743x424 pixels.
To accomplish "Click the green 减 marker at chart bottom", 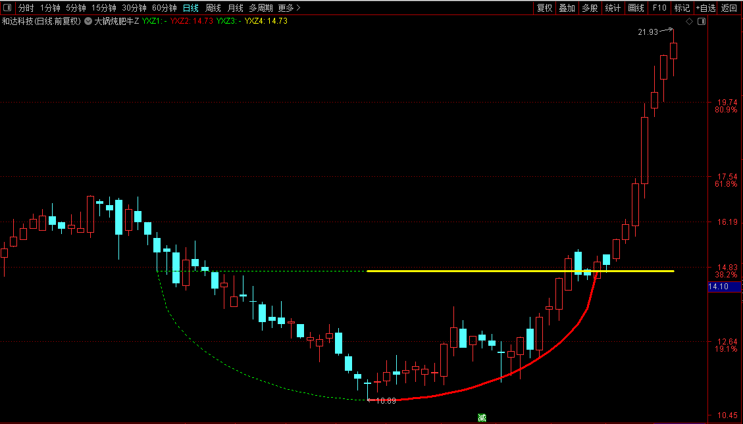I will [482, 418].
